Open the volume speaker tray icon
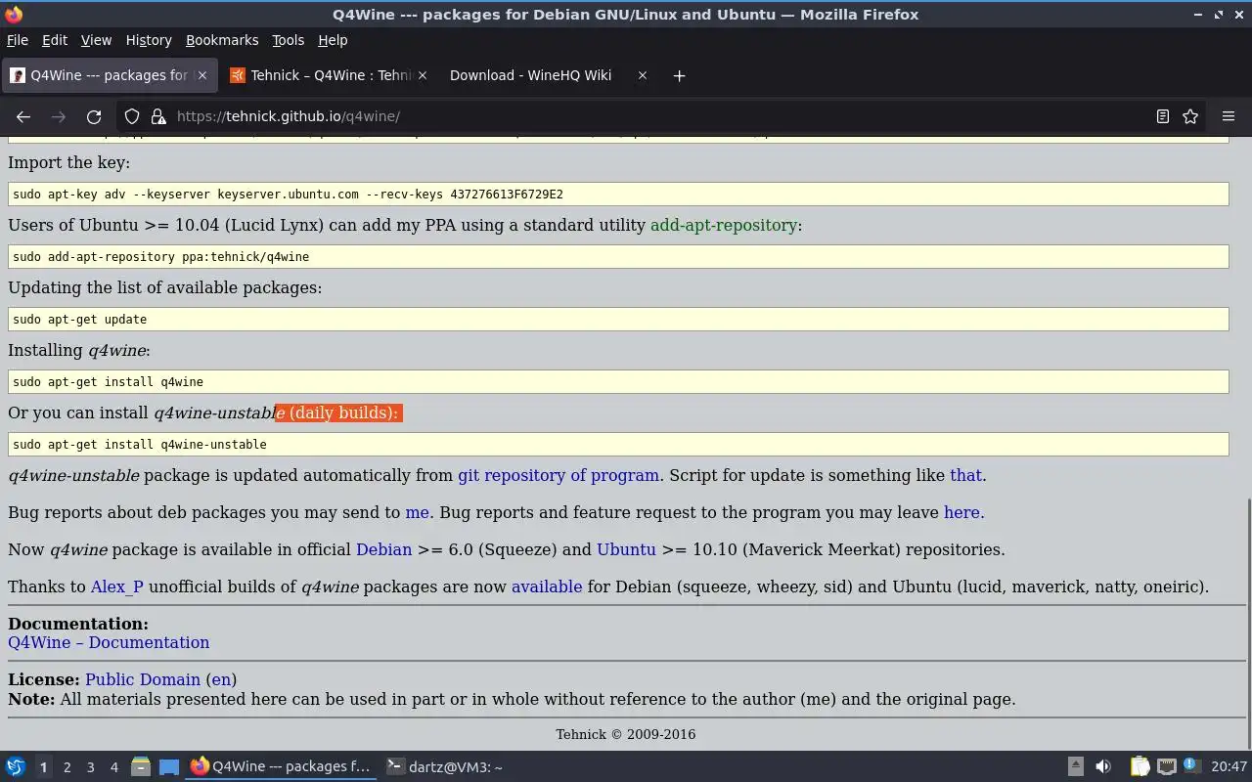The height and width of the screenshot is (782, 1252). 1103,767
